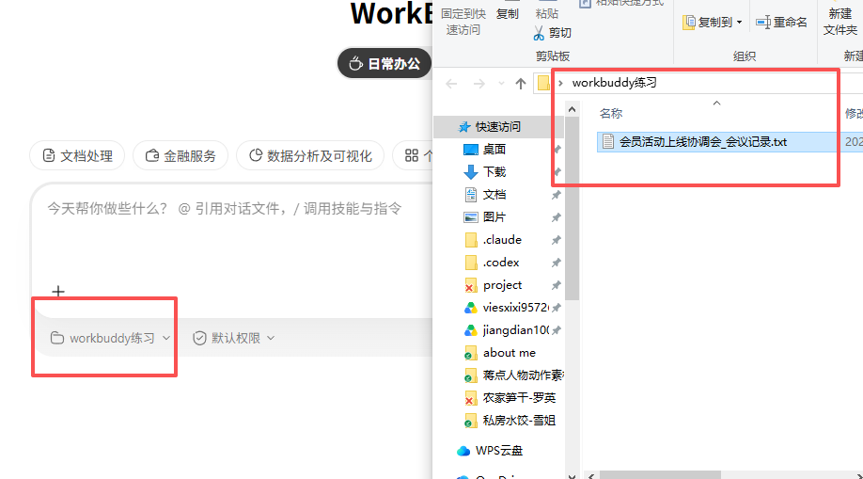Image resolution: width=863 pixels, height=479 pixels.
Task: Open 下载 in navigation pane
Action: click(494, 172)
